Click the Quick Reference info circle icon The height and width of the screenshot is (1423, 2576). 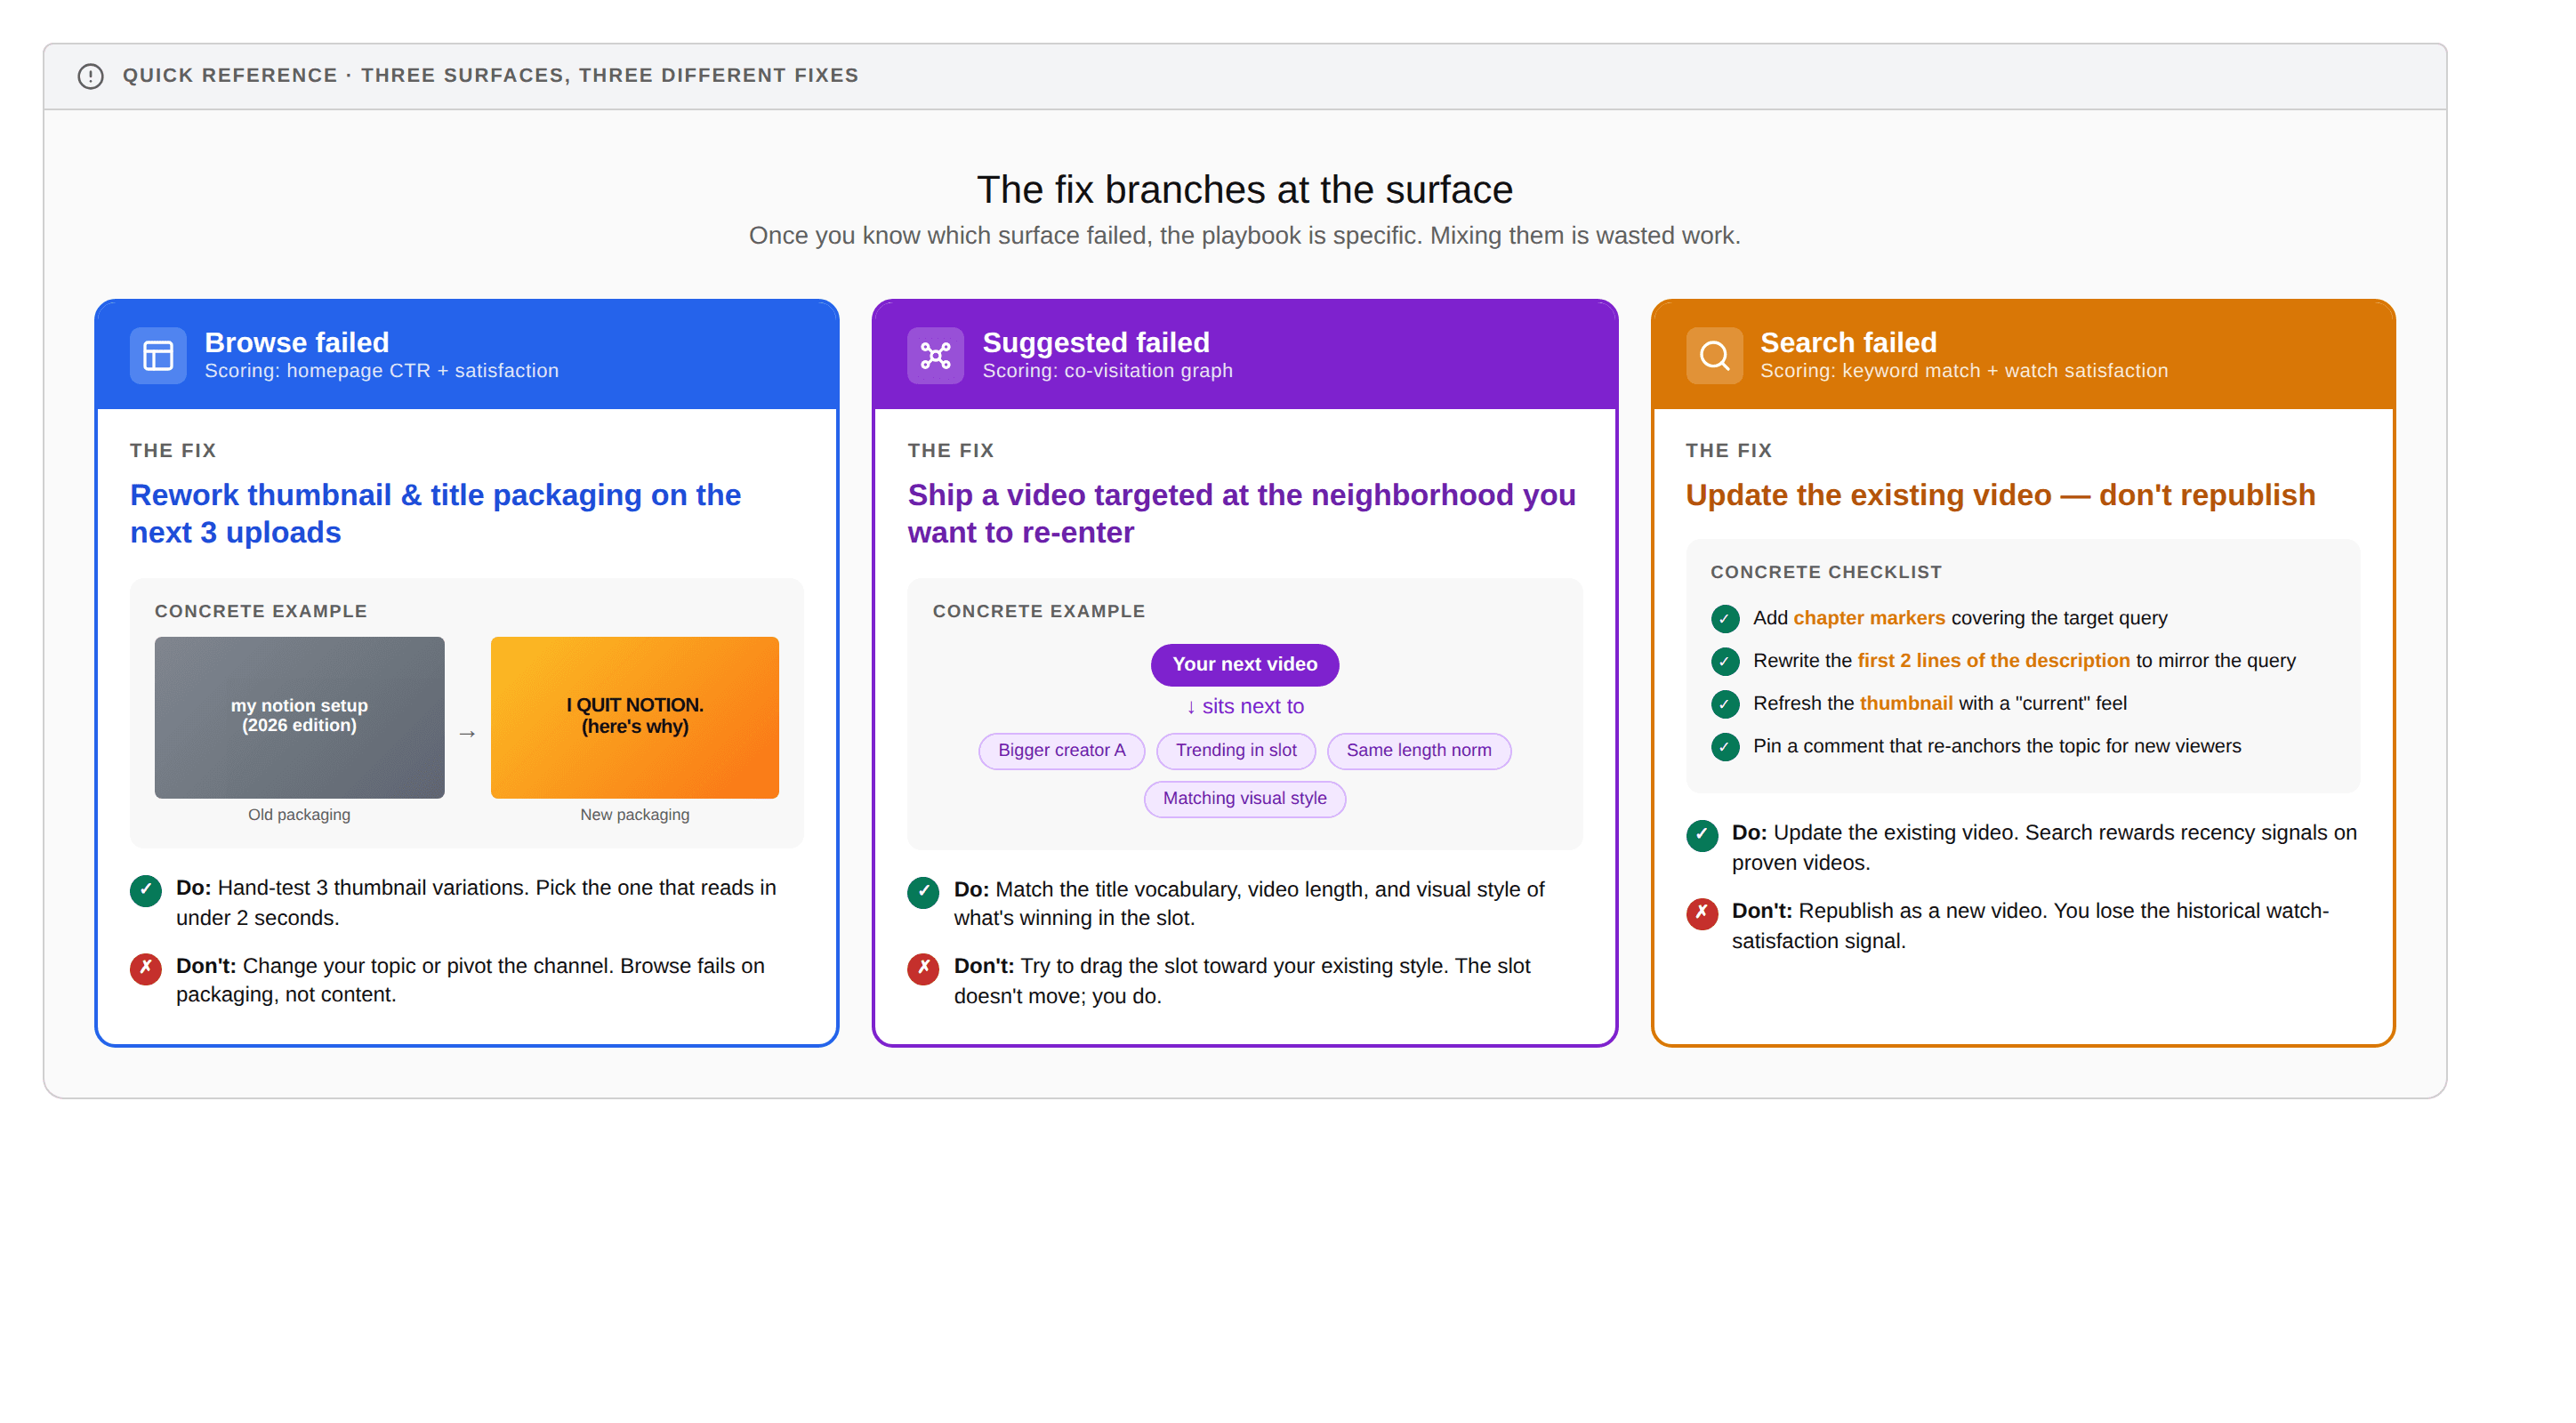[90, 76]
